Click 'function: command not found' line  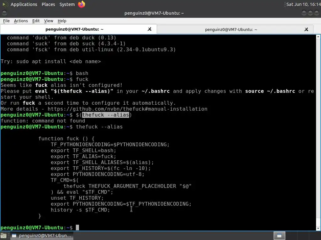pyautogui.click(x=43, y=121)
